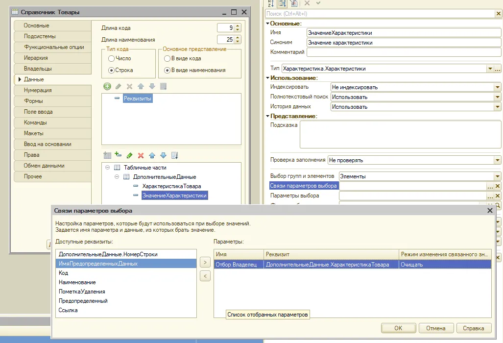Click the green pencil edit icon

[129, 155]
